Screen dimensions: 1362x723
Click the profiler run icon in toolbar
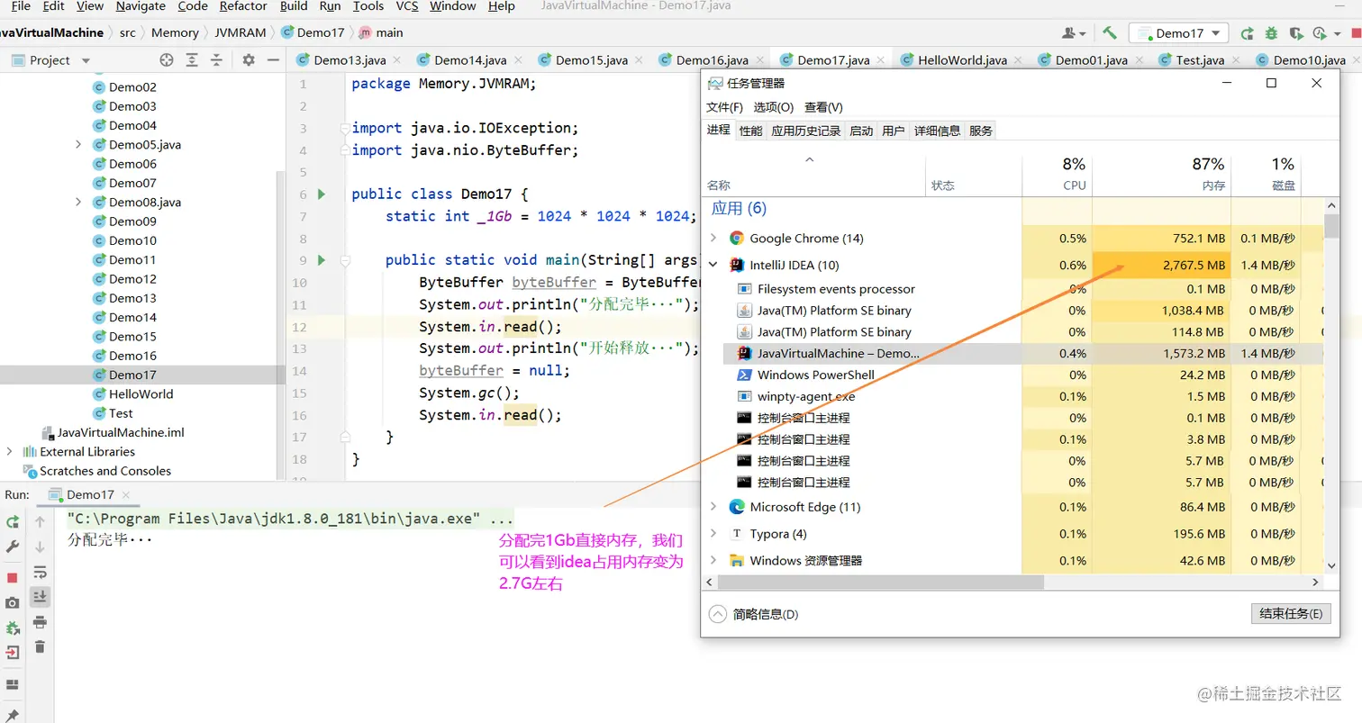[1318, 33]
